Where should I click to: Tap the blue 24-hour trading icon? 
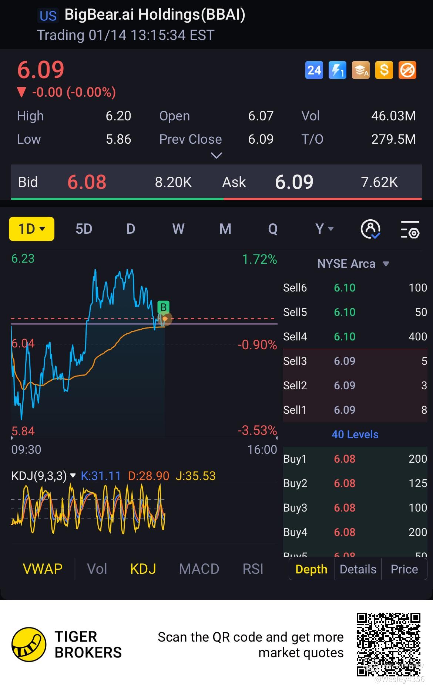click(x=314, y=70)
